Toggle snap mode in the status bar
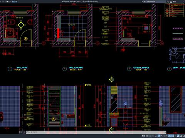Viewport: 185px width, 138px height. point(150,136)
